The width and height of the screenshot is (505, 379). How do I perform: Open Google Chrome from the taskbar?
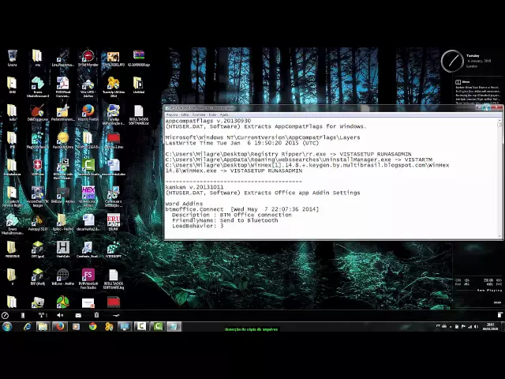93,326
